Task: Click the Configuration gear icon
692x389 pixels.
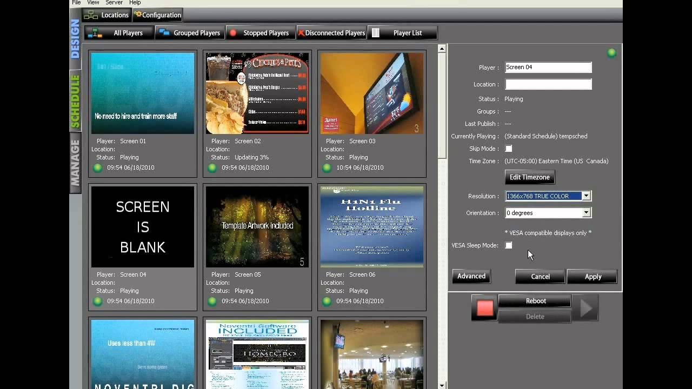Action: coord(138,15)
